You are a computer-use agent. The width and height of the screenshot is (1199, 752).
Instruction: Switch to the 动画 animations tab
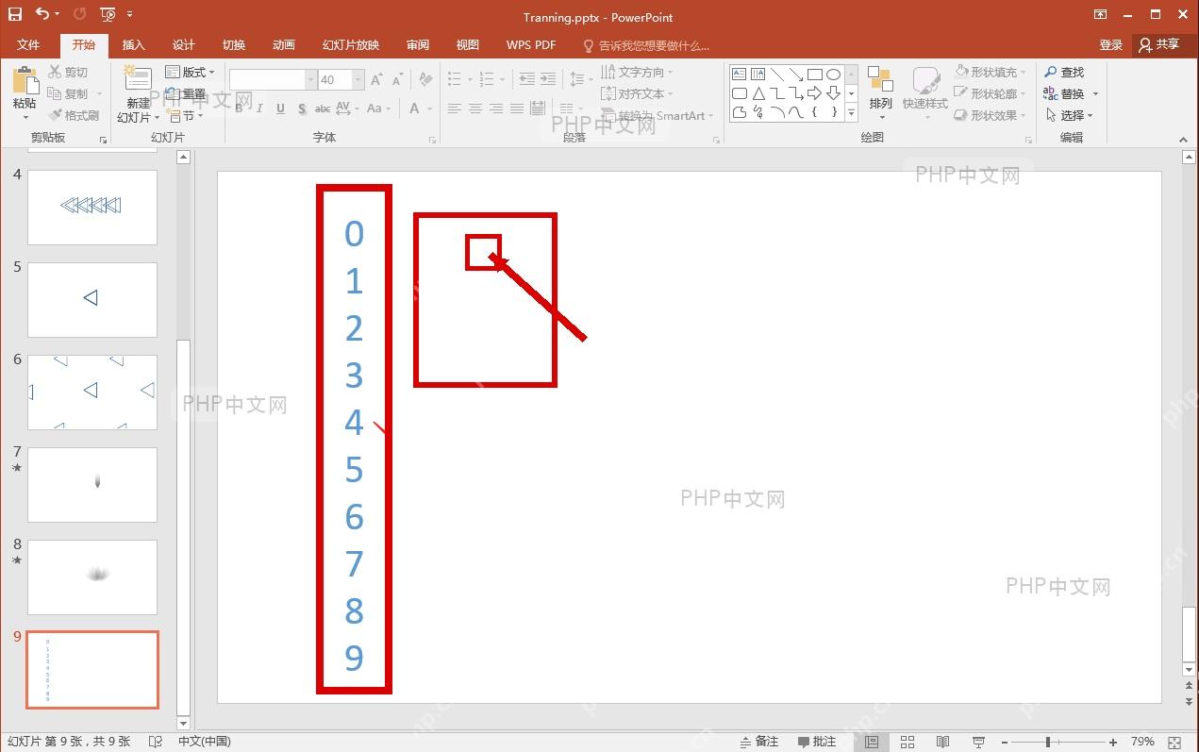coord(284,44)
